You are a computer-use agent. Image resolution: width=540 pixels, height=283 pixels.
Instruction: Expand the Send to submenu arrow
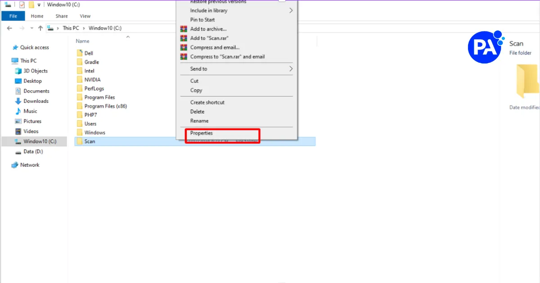point(291,69)
